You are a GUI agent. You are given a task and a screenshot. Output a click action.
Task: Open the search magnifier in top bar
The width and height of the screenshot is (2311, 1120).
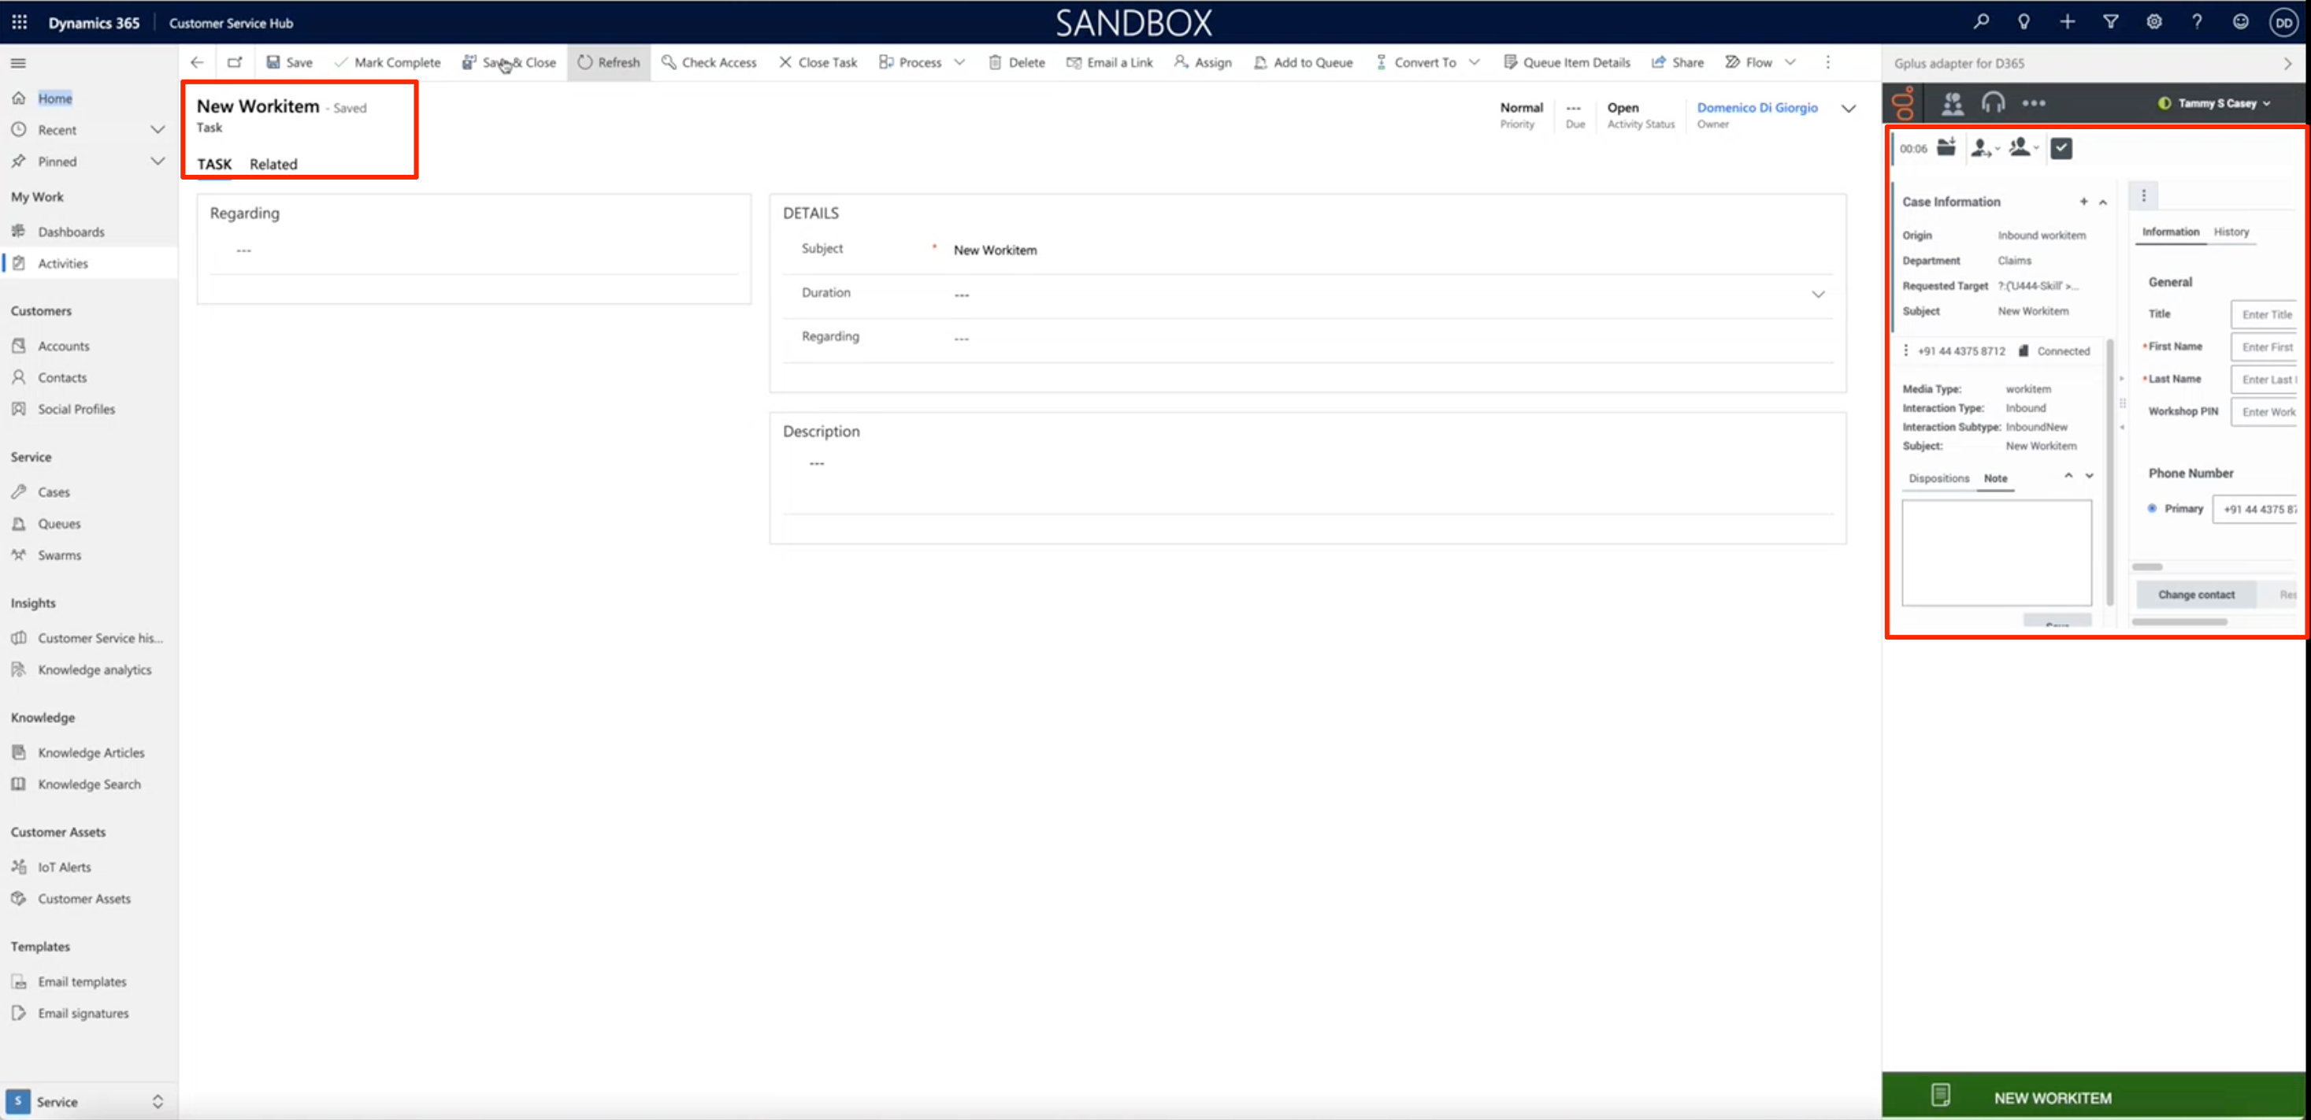coord(1981,22)
